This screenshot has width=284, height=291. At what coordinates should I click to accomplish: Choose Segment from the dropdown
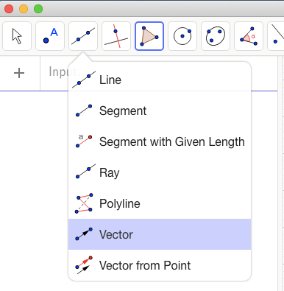click(160, 111)
